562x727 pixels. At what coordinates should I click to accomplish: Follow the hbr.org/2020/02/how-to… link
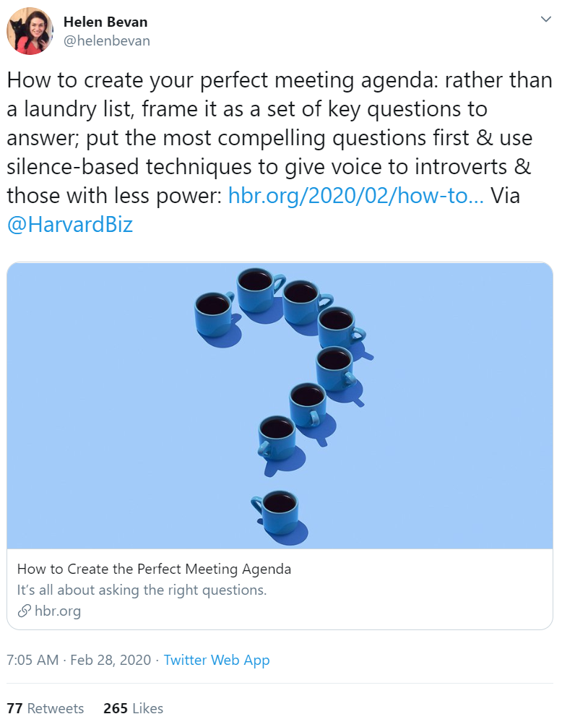click(x=355, y=196)
